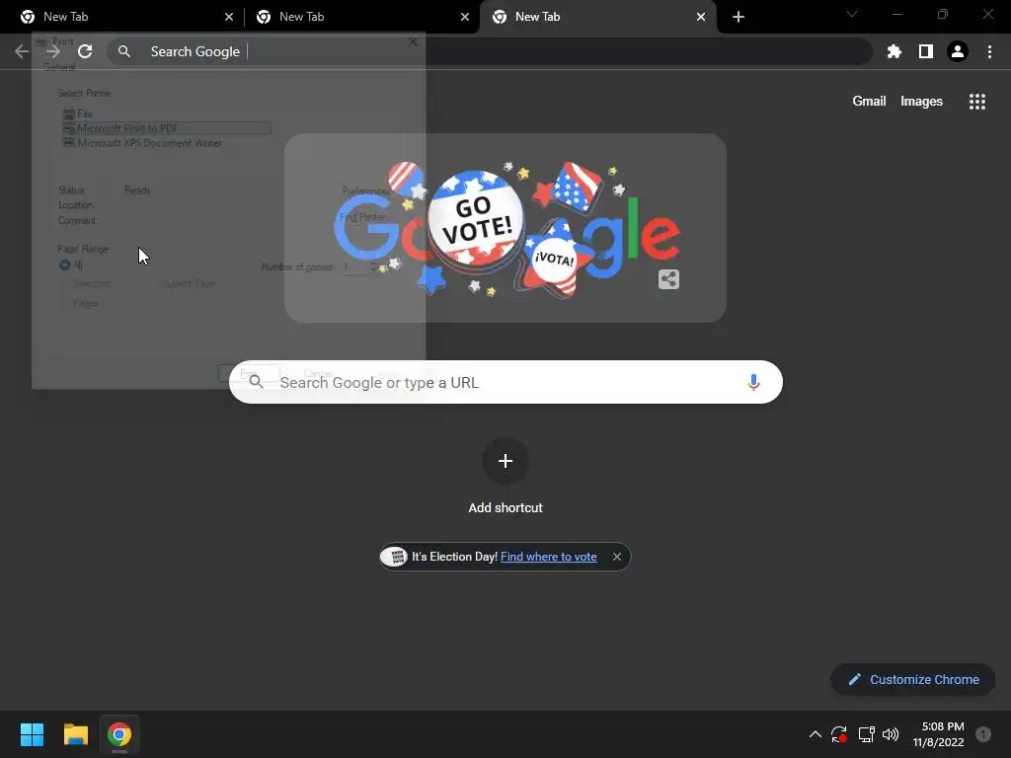Open the volume control in the system tray

click(891, 734)
